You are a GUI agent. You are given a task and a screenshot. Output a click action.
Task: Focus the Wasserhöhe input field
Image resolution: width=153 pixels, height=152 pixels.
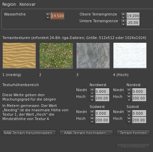point(58,16)
